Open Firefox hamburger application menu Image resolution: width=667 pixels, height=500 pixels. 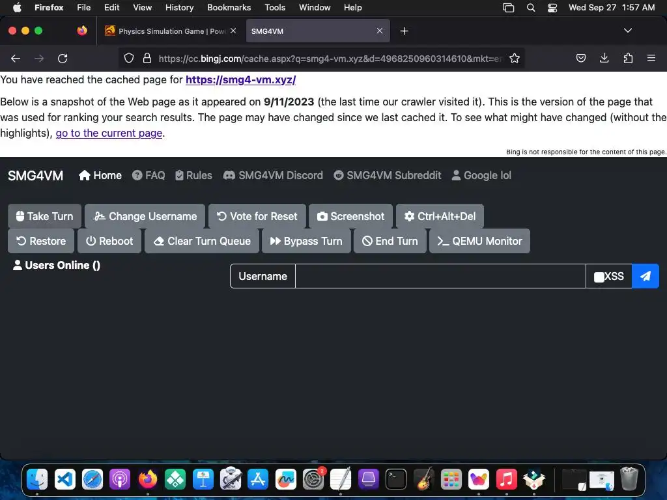[x=651, y=58]
